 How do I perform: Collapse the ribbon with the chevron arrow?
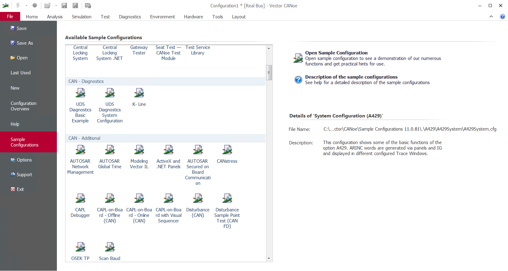[x=491, y=17]
